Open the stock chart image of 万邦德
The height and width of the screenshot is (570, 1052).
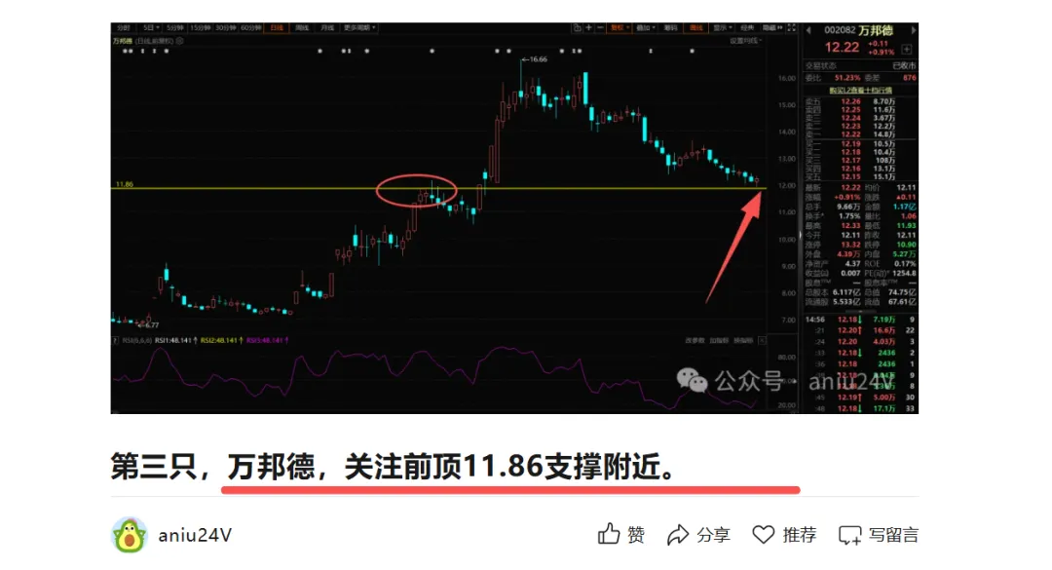coord(514,218)
